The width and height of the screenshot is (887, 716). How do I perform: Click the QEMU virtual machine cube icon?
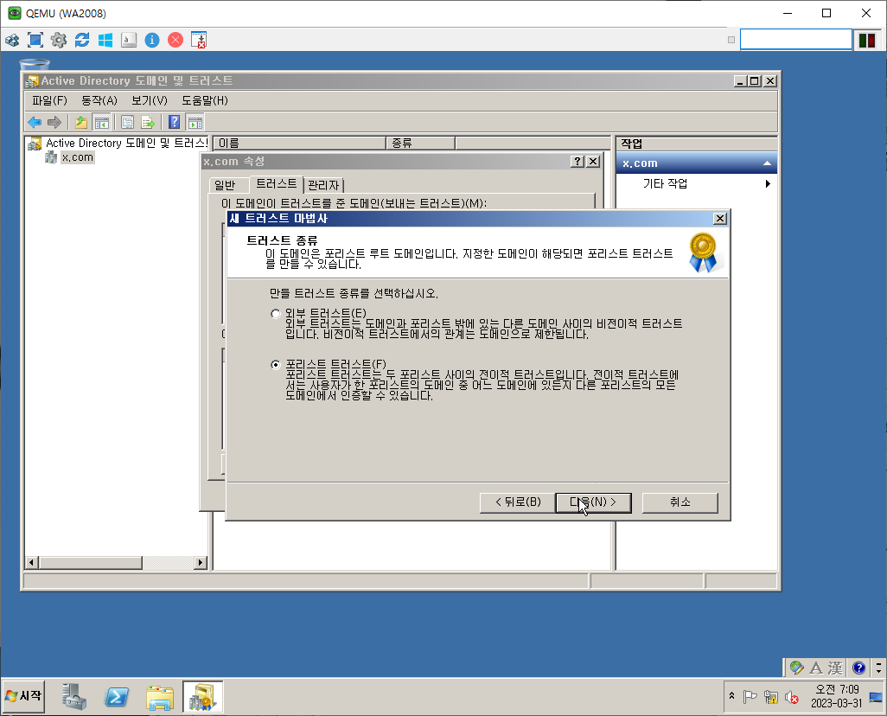[12, 40]
